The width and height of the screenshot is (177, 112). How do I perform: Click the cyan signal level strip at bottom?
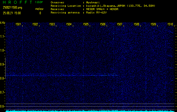pos(90,111)
